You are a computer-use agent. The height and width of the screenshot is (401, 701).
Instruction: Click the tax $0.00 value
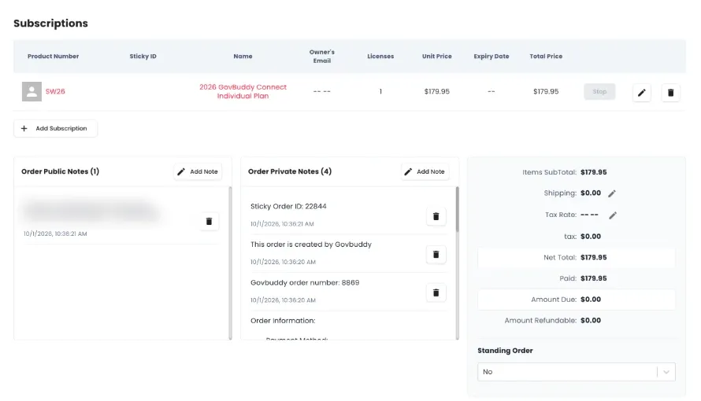click(591, 237)
